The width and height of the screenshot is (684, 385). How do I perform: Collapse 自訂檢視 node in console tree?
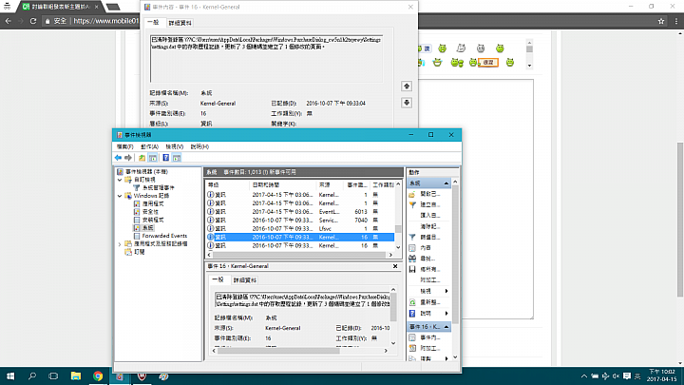click(x=120, y=180)
